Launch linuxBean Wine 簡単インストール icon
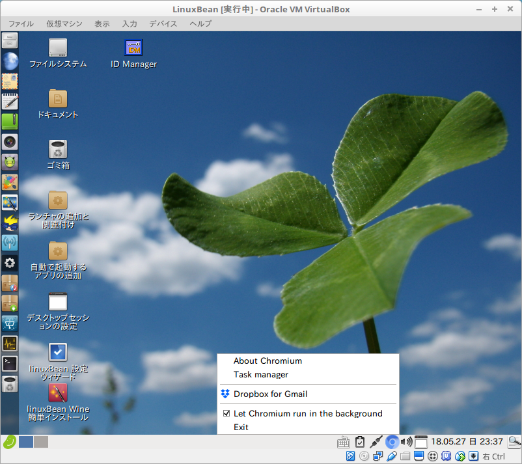This screenshot has width=522, height=464. tap(58, 402)
